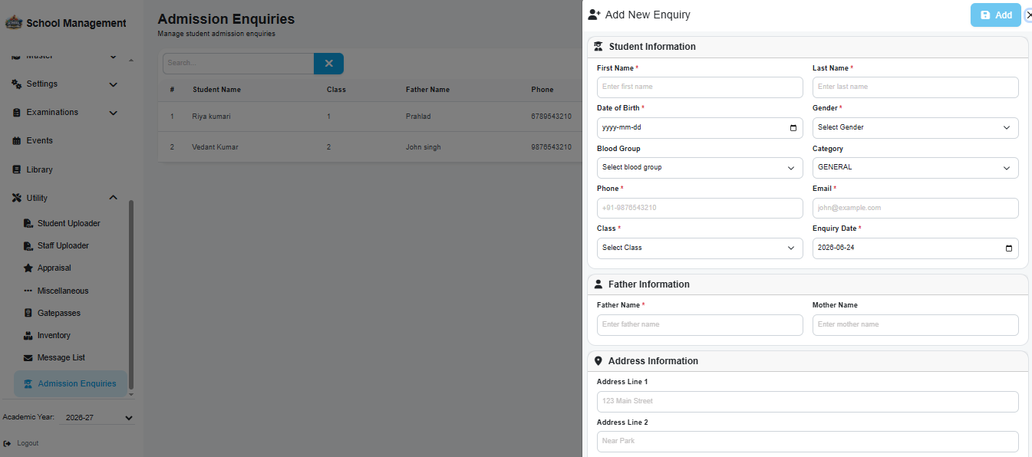Click the Mother Name input field
1032x457 pixels.
[915, 325]
